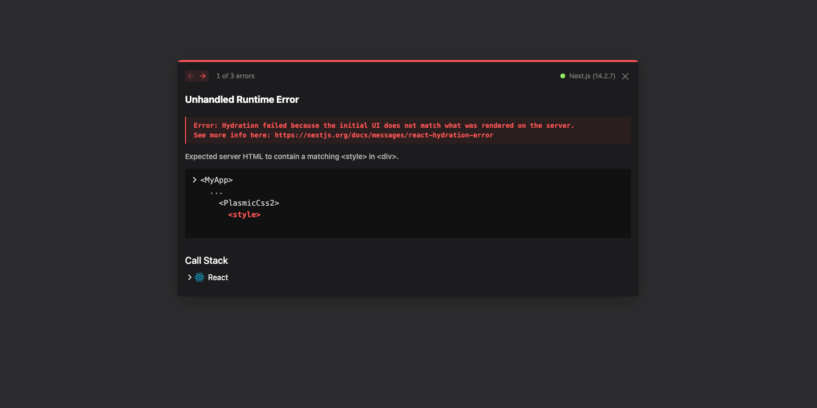Click the Unhandled Runtime Error heading
The height and width of the screenshot is (408, 817).
[x=242, y=99]
